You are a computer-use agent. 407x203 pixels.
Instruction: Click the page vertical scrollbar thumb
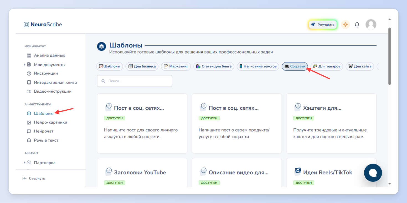pos(390,56)
